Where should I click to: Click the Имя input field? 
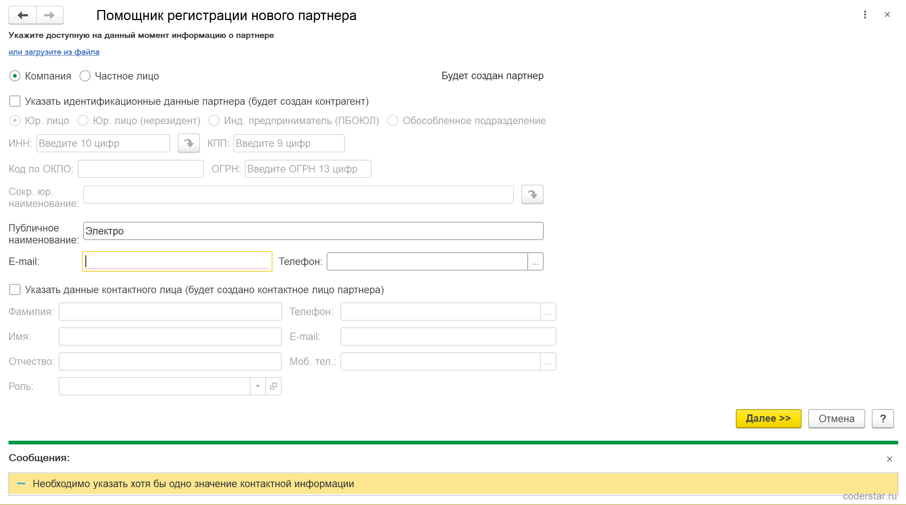[170, 337]
